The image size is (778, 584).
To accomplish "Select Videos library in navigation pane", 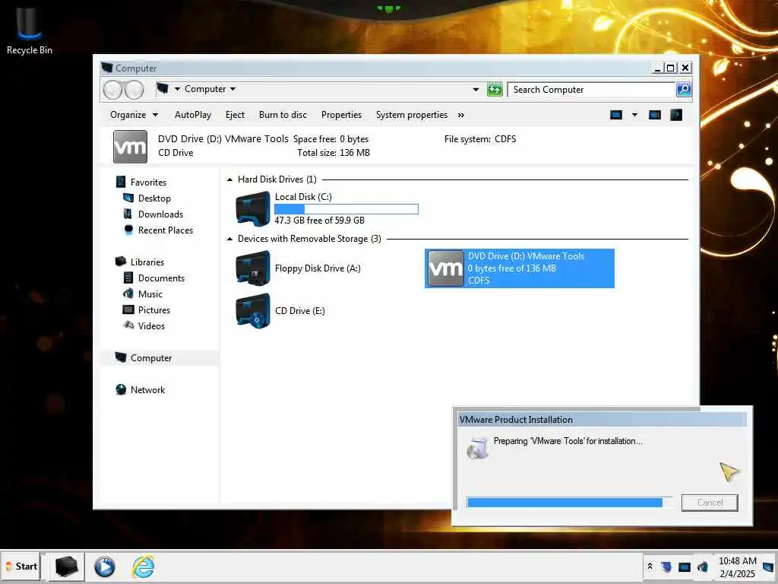I will tap(151, 325).
